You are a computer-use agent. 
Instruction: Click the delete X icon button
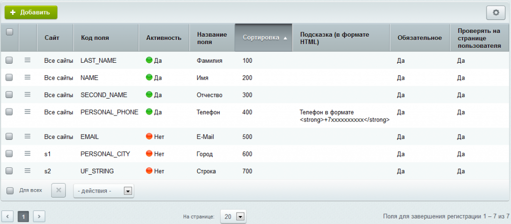click(58, 191)
